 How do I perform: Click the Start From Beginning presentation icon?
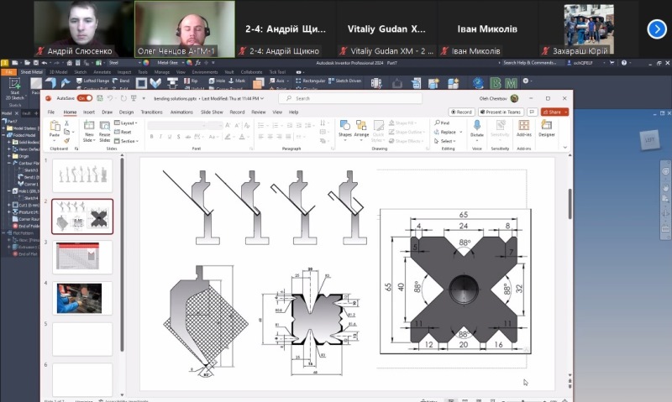(x=134, y=98)
